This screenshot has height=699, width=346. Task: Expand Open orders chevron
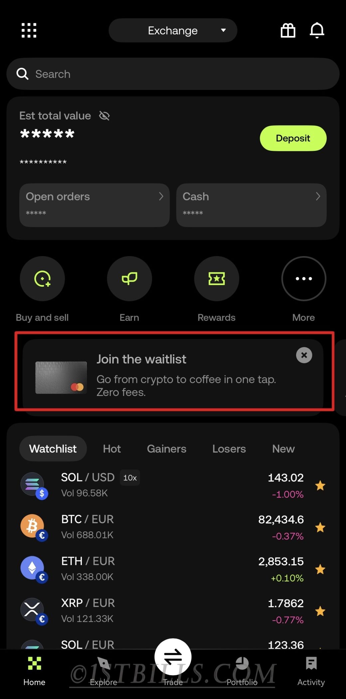(x=161, y=196)
